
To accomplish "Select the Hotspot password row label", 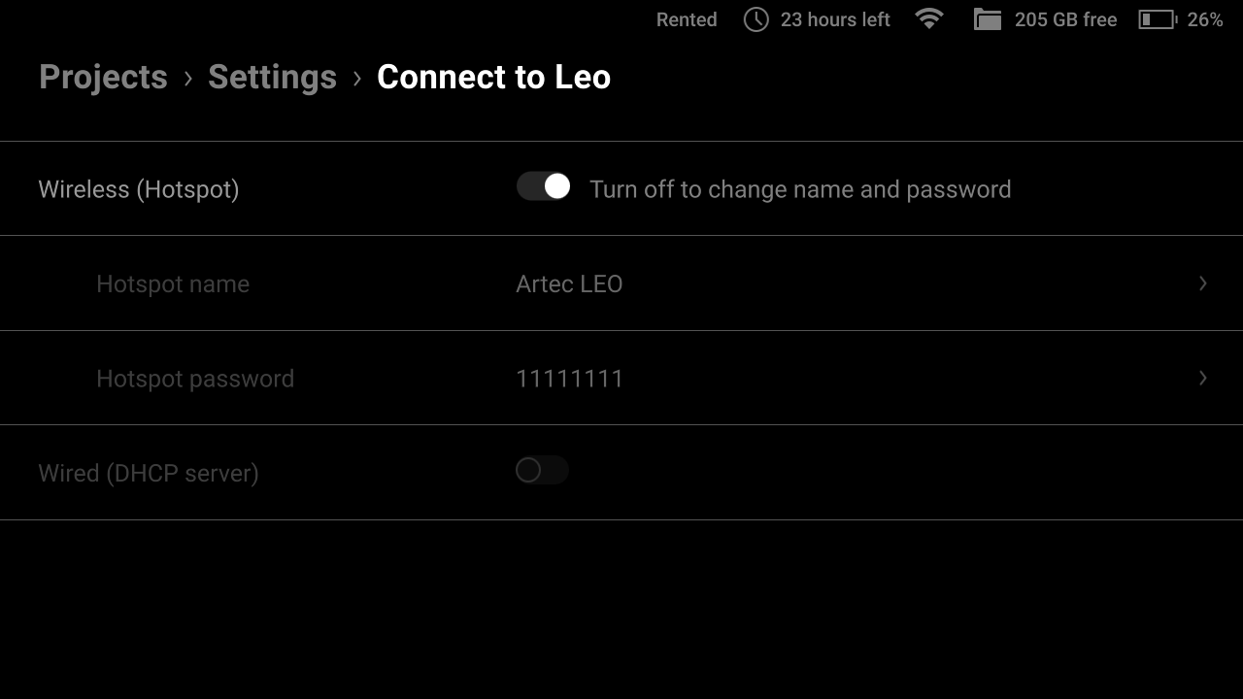I will (x=195, y=379).
